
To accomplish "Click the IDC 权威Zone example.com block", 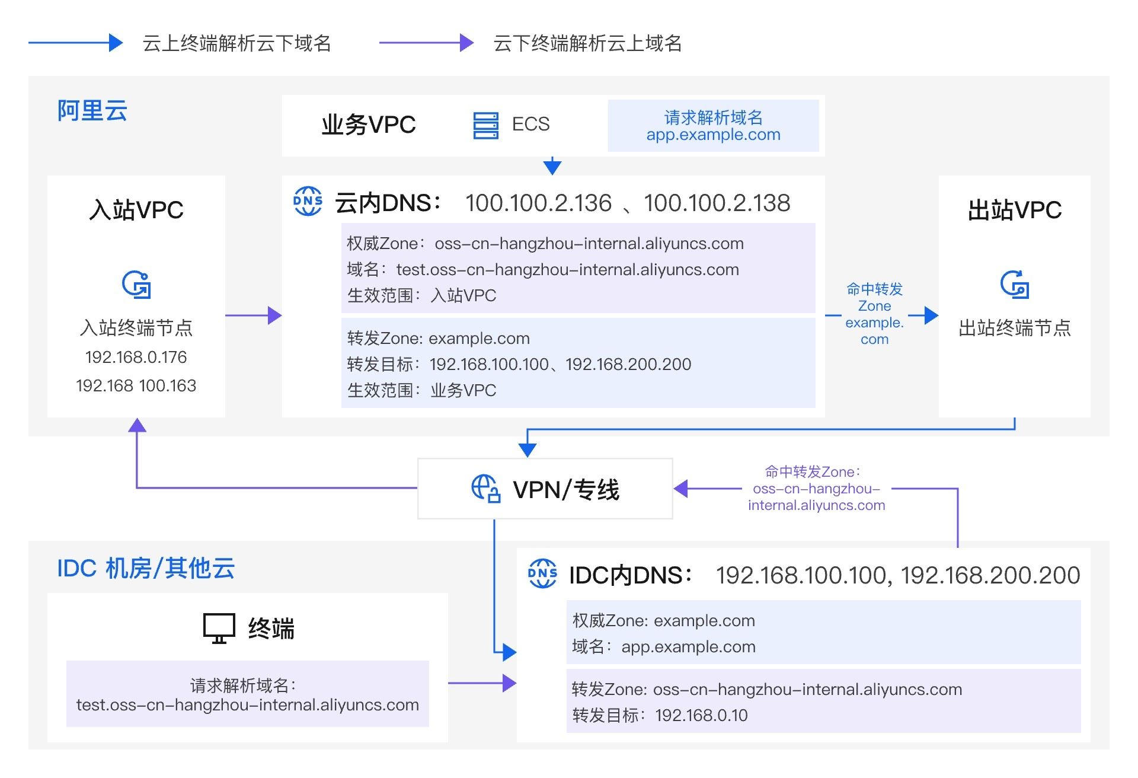I will point(823,633).
